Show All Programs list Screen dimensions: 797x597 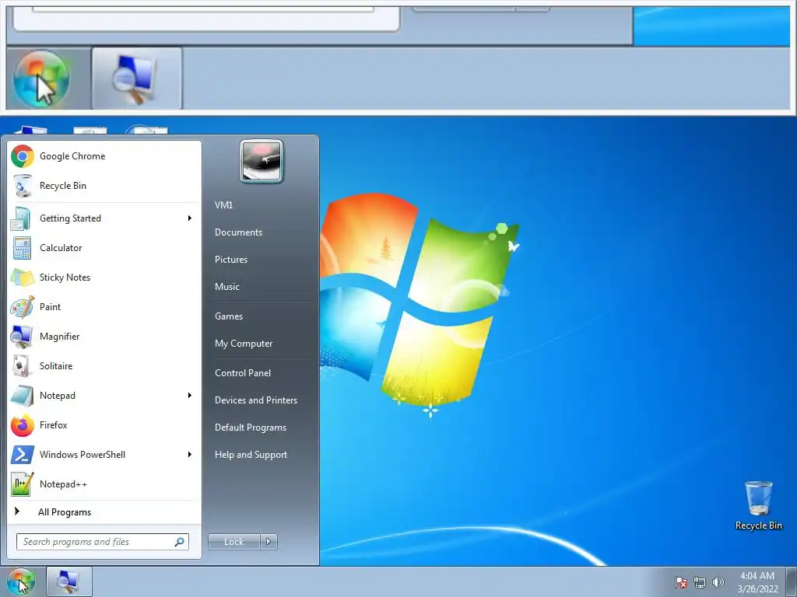coord(105,512)
